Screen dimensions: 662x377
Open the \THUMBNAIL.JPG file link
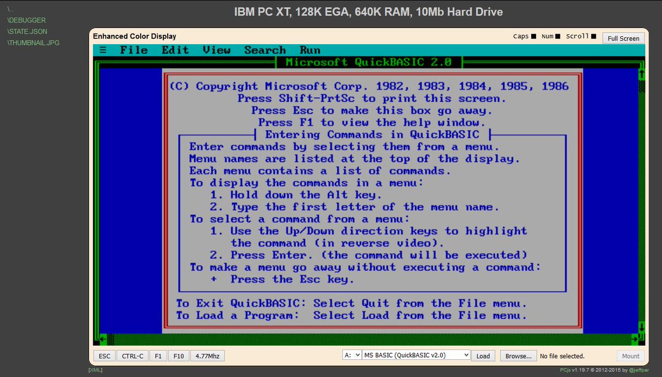point(33,42)
